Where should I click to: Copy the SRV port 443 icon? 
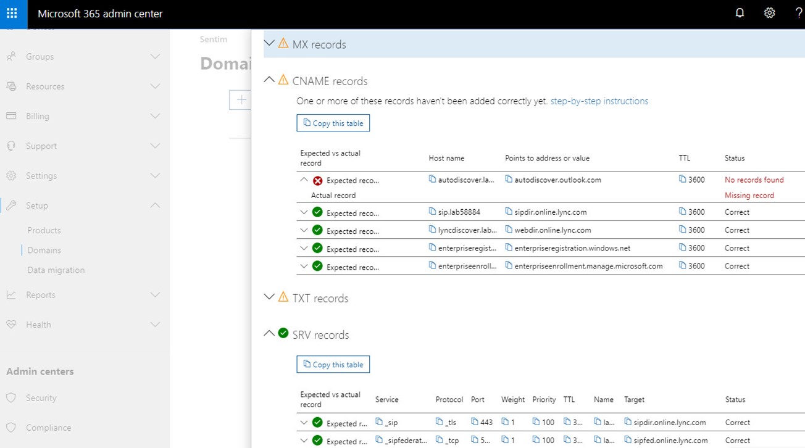coord(475,422)
